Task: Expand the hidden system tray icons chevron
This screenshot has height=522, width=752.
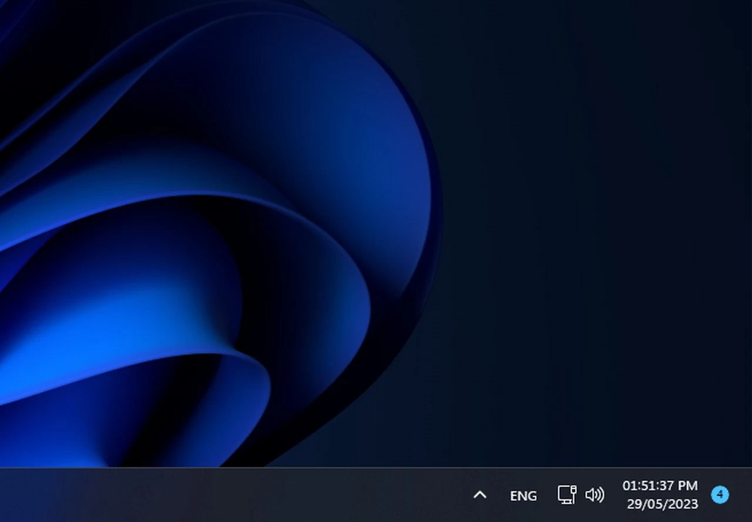Action: pos(480,495)
